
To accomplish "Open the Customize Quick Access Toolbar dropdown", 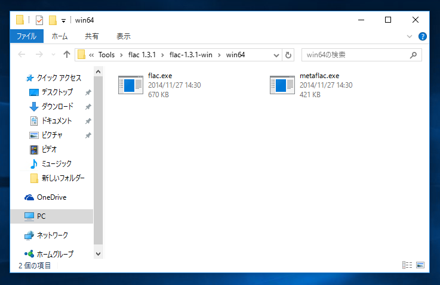I will pyautogui.click(x=64, y=20).
